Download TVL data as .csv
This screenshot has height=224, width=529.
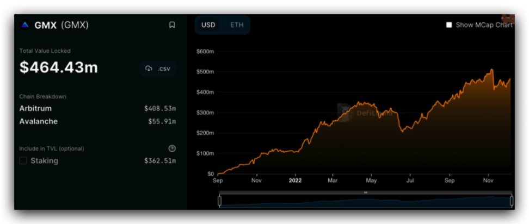158,69
